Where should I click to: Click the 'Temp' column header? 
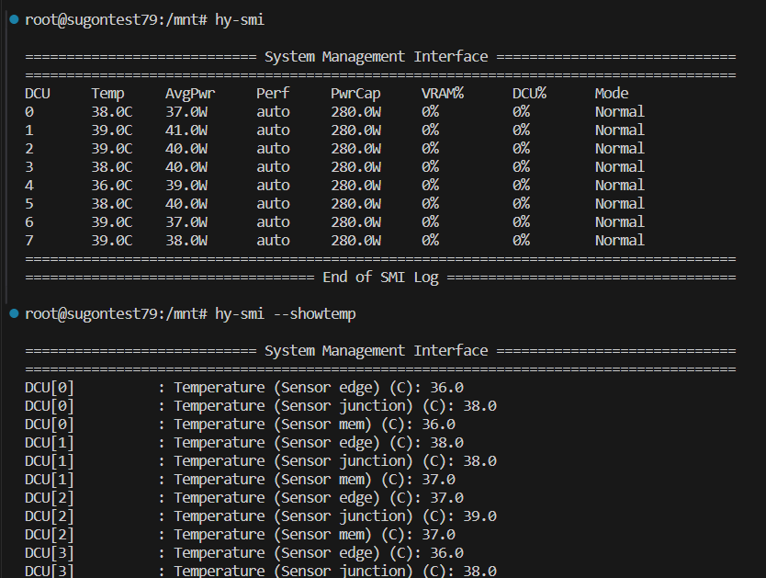tap(107, 93)
